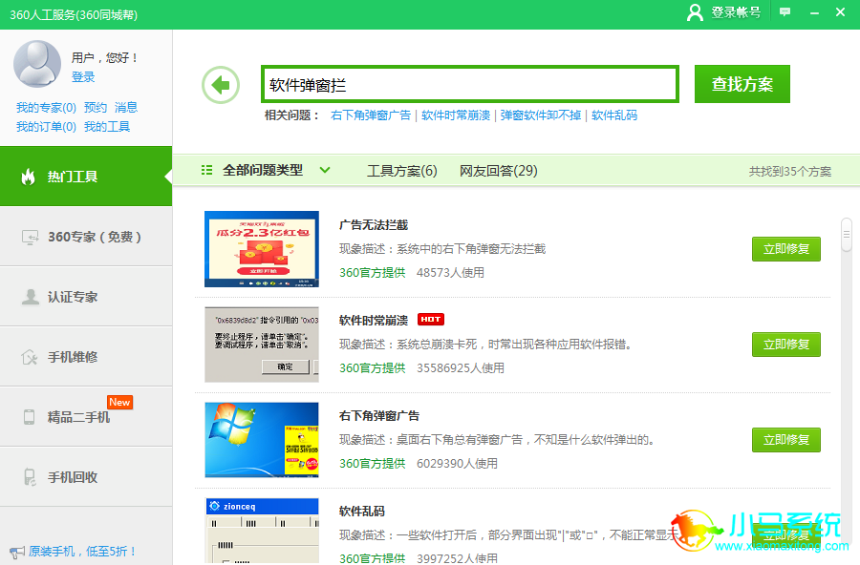The image size is (860, 565).
Task: Click the 广告无法拦截 result title
Action: 374,224
